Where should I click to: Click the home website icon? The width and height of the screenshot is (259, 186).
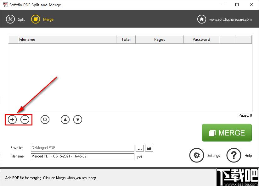201,19
